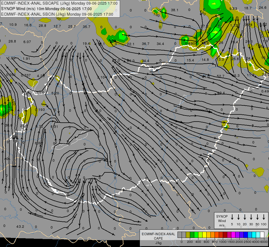The width and height of the screenshot is (269, 247).
Task: Click the map value '6.07'
Action: coord(27,42)
